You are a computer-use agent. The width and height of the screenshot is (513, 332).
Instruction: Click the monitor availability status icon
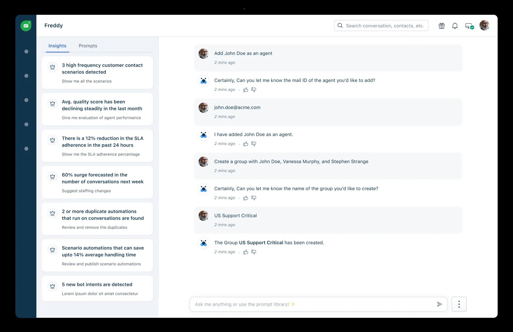tap(469, 26)
